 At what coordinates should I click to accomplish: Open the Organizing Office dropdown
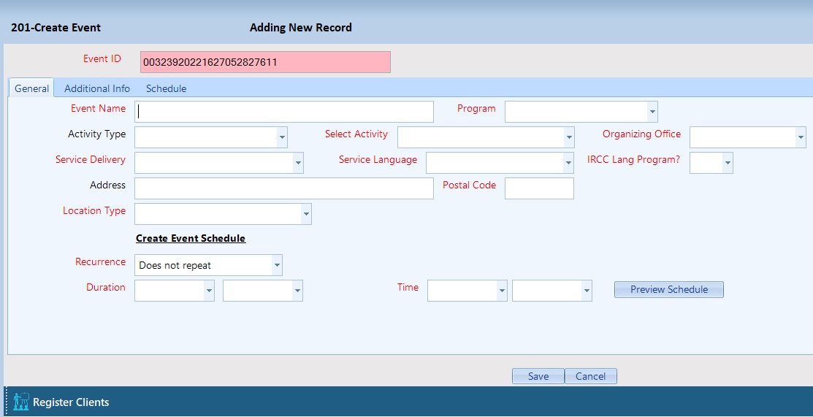click(801, 137)
